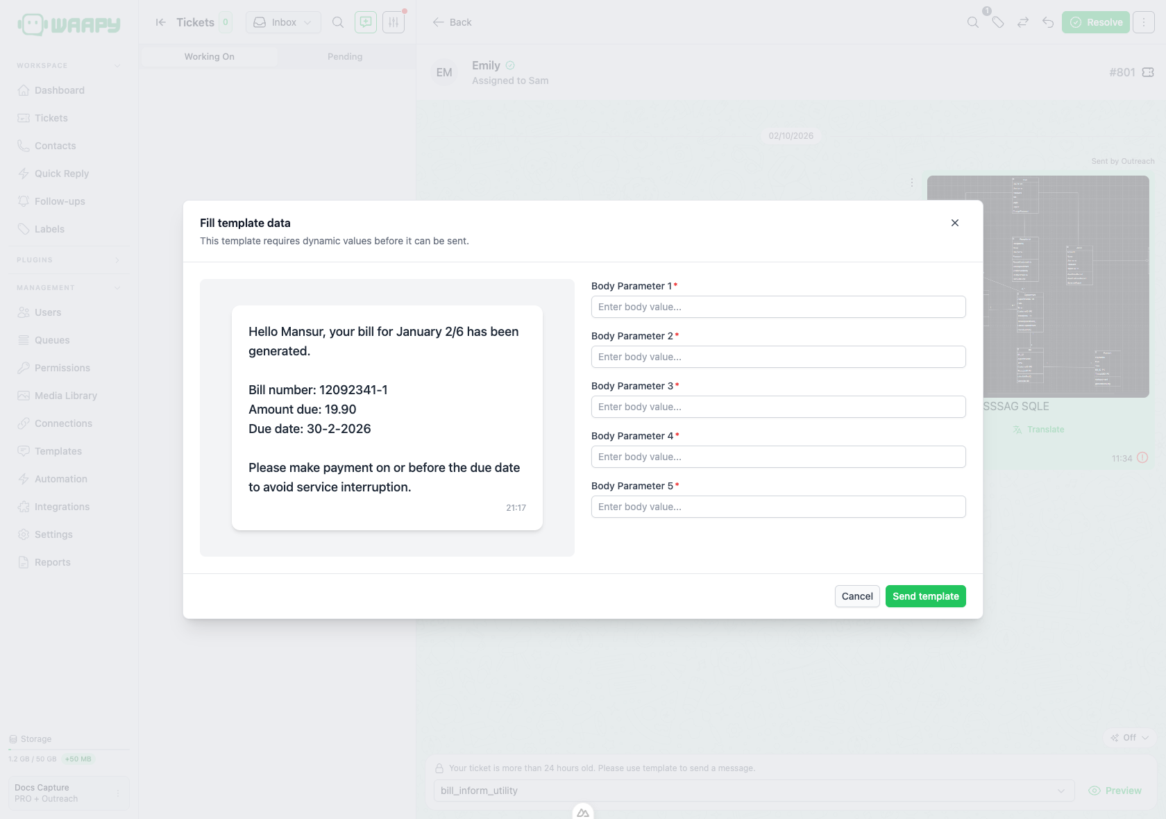Screen dimensions: 1166x819
Task: Click the Body Parameter 1 input field
Action: pos(778,307)
